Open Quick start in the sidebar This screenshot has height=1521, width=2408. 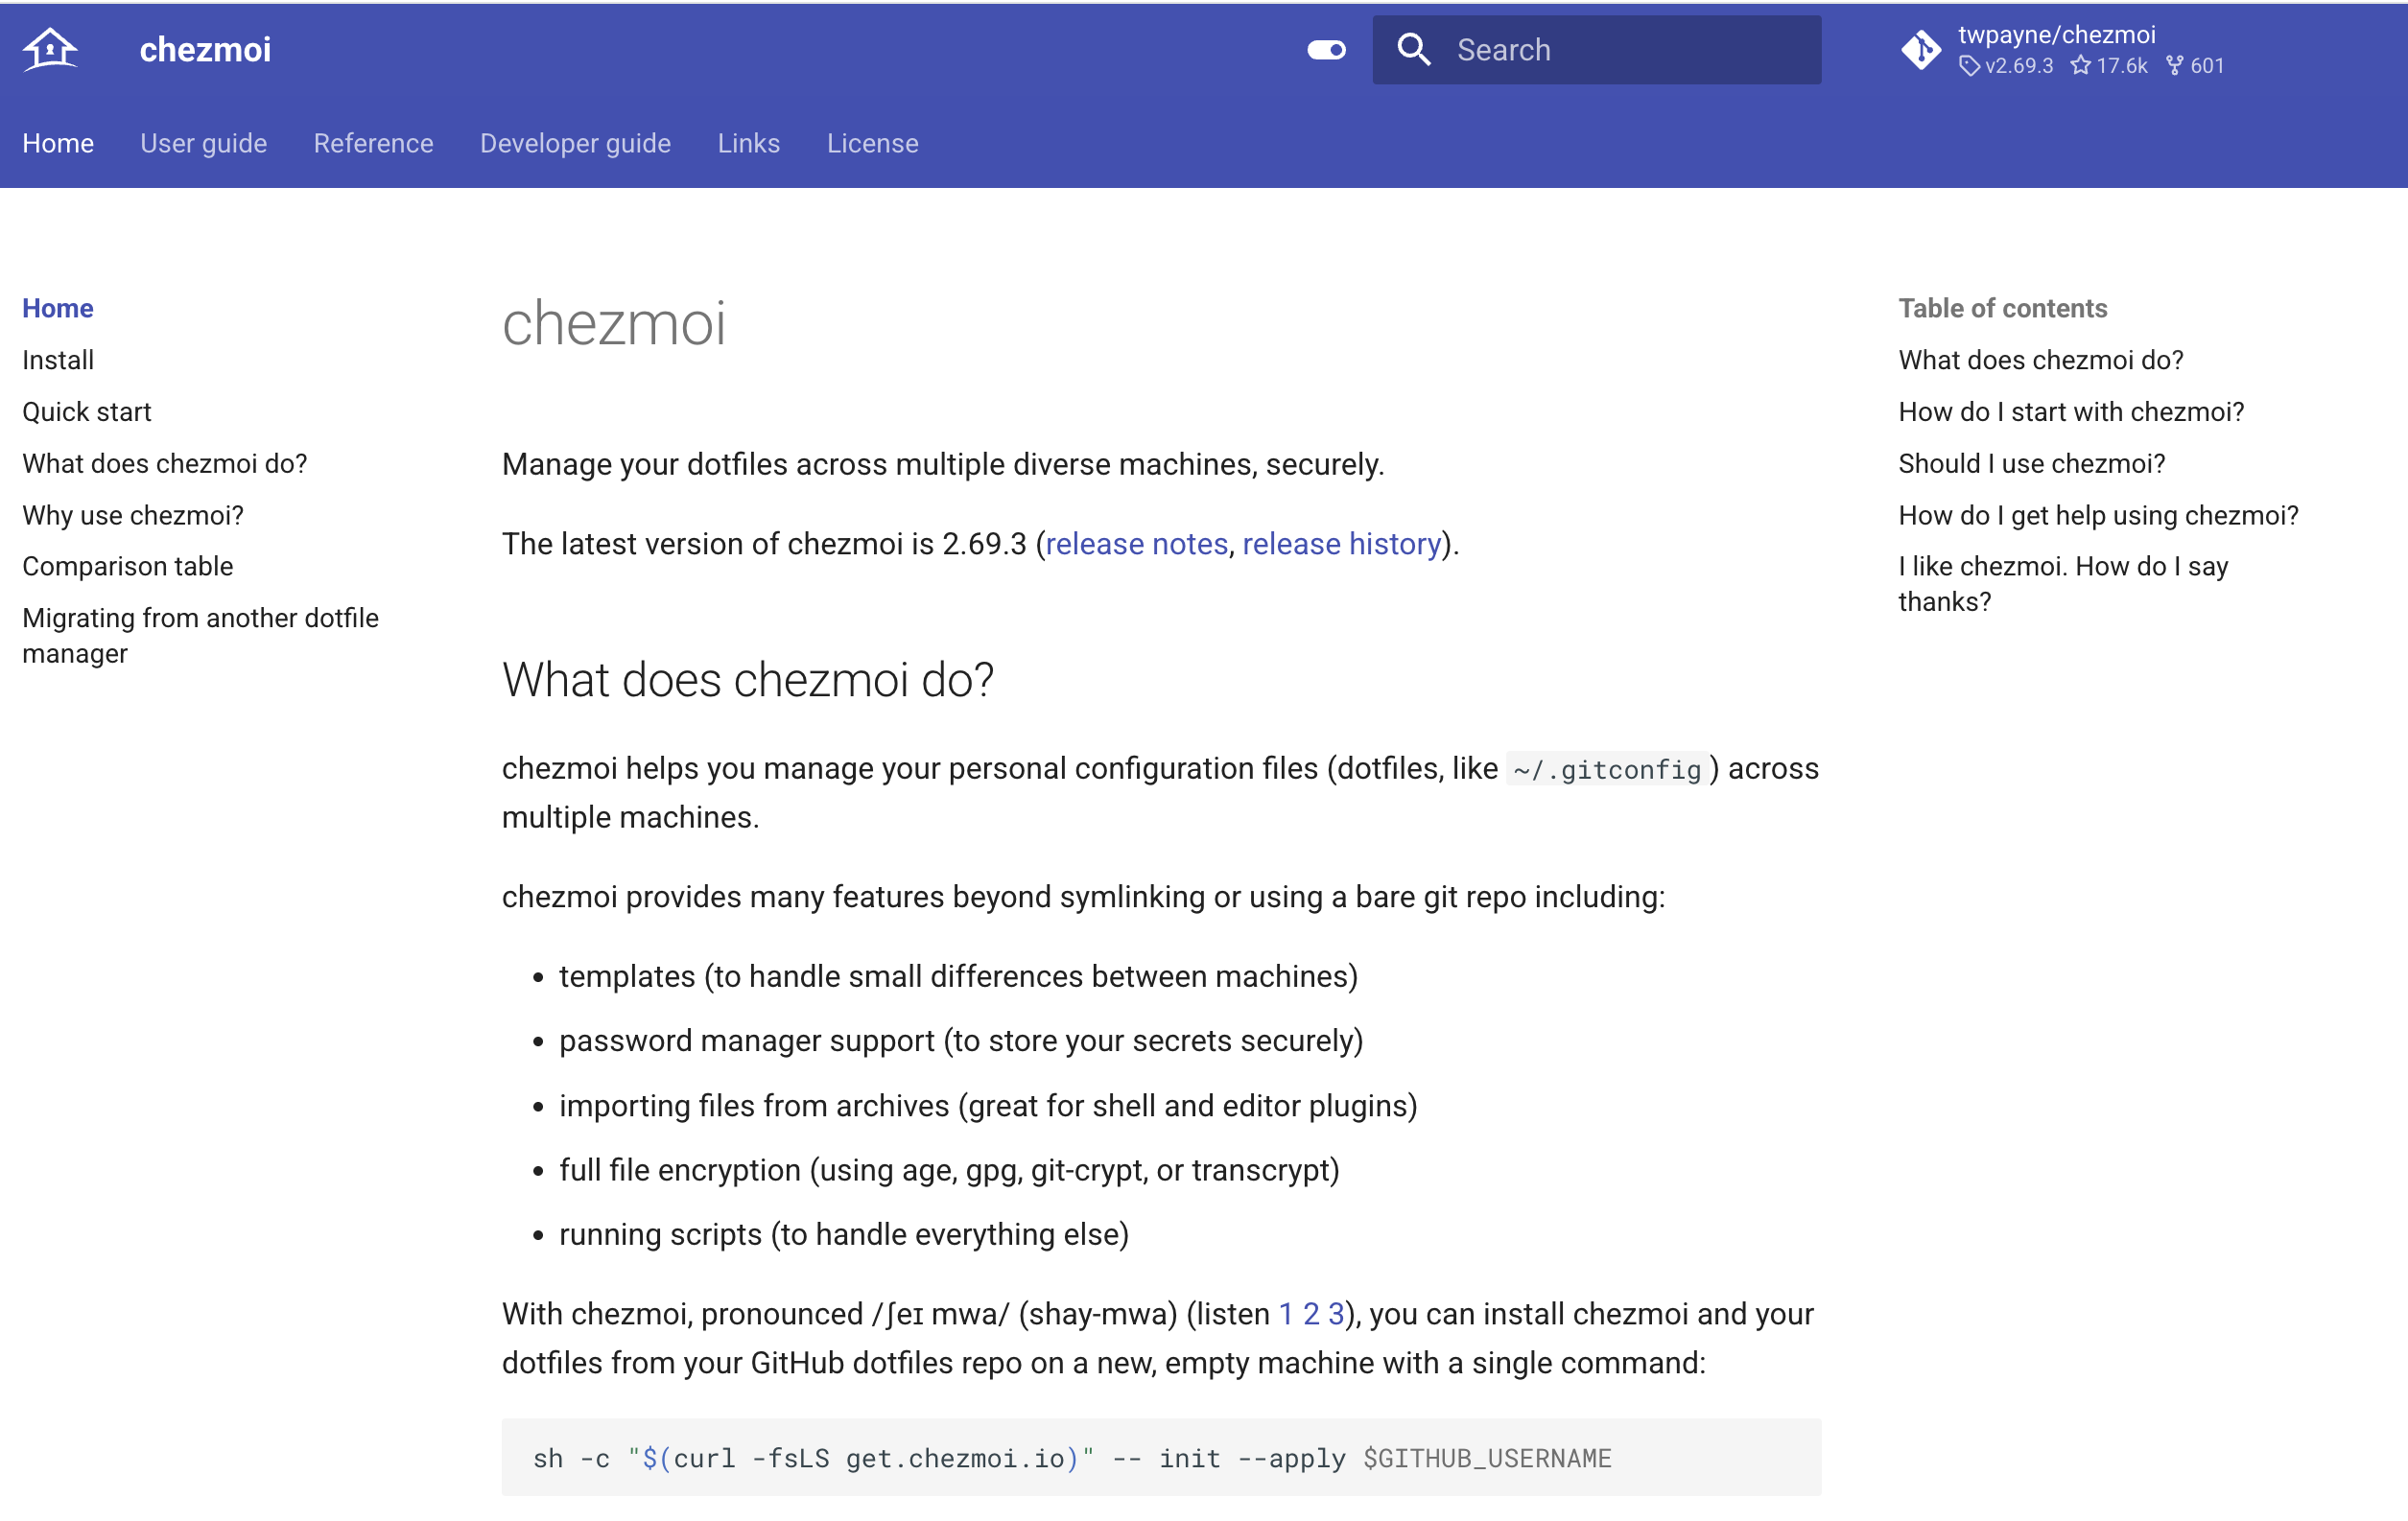point(86,411)
